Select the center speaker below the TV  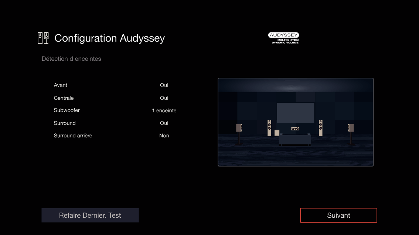pyautogui.click(x=295, y=128)
